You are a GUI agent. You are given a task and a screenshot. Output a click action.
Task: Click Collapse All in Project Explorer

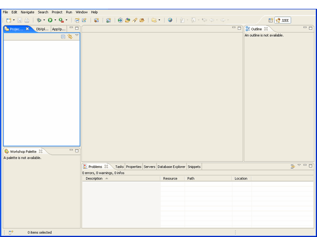point(63,37)
